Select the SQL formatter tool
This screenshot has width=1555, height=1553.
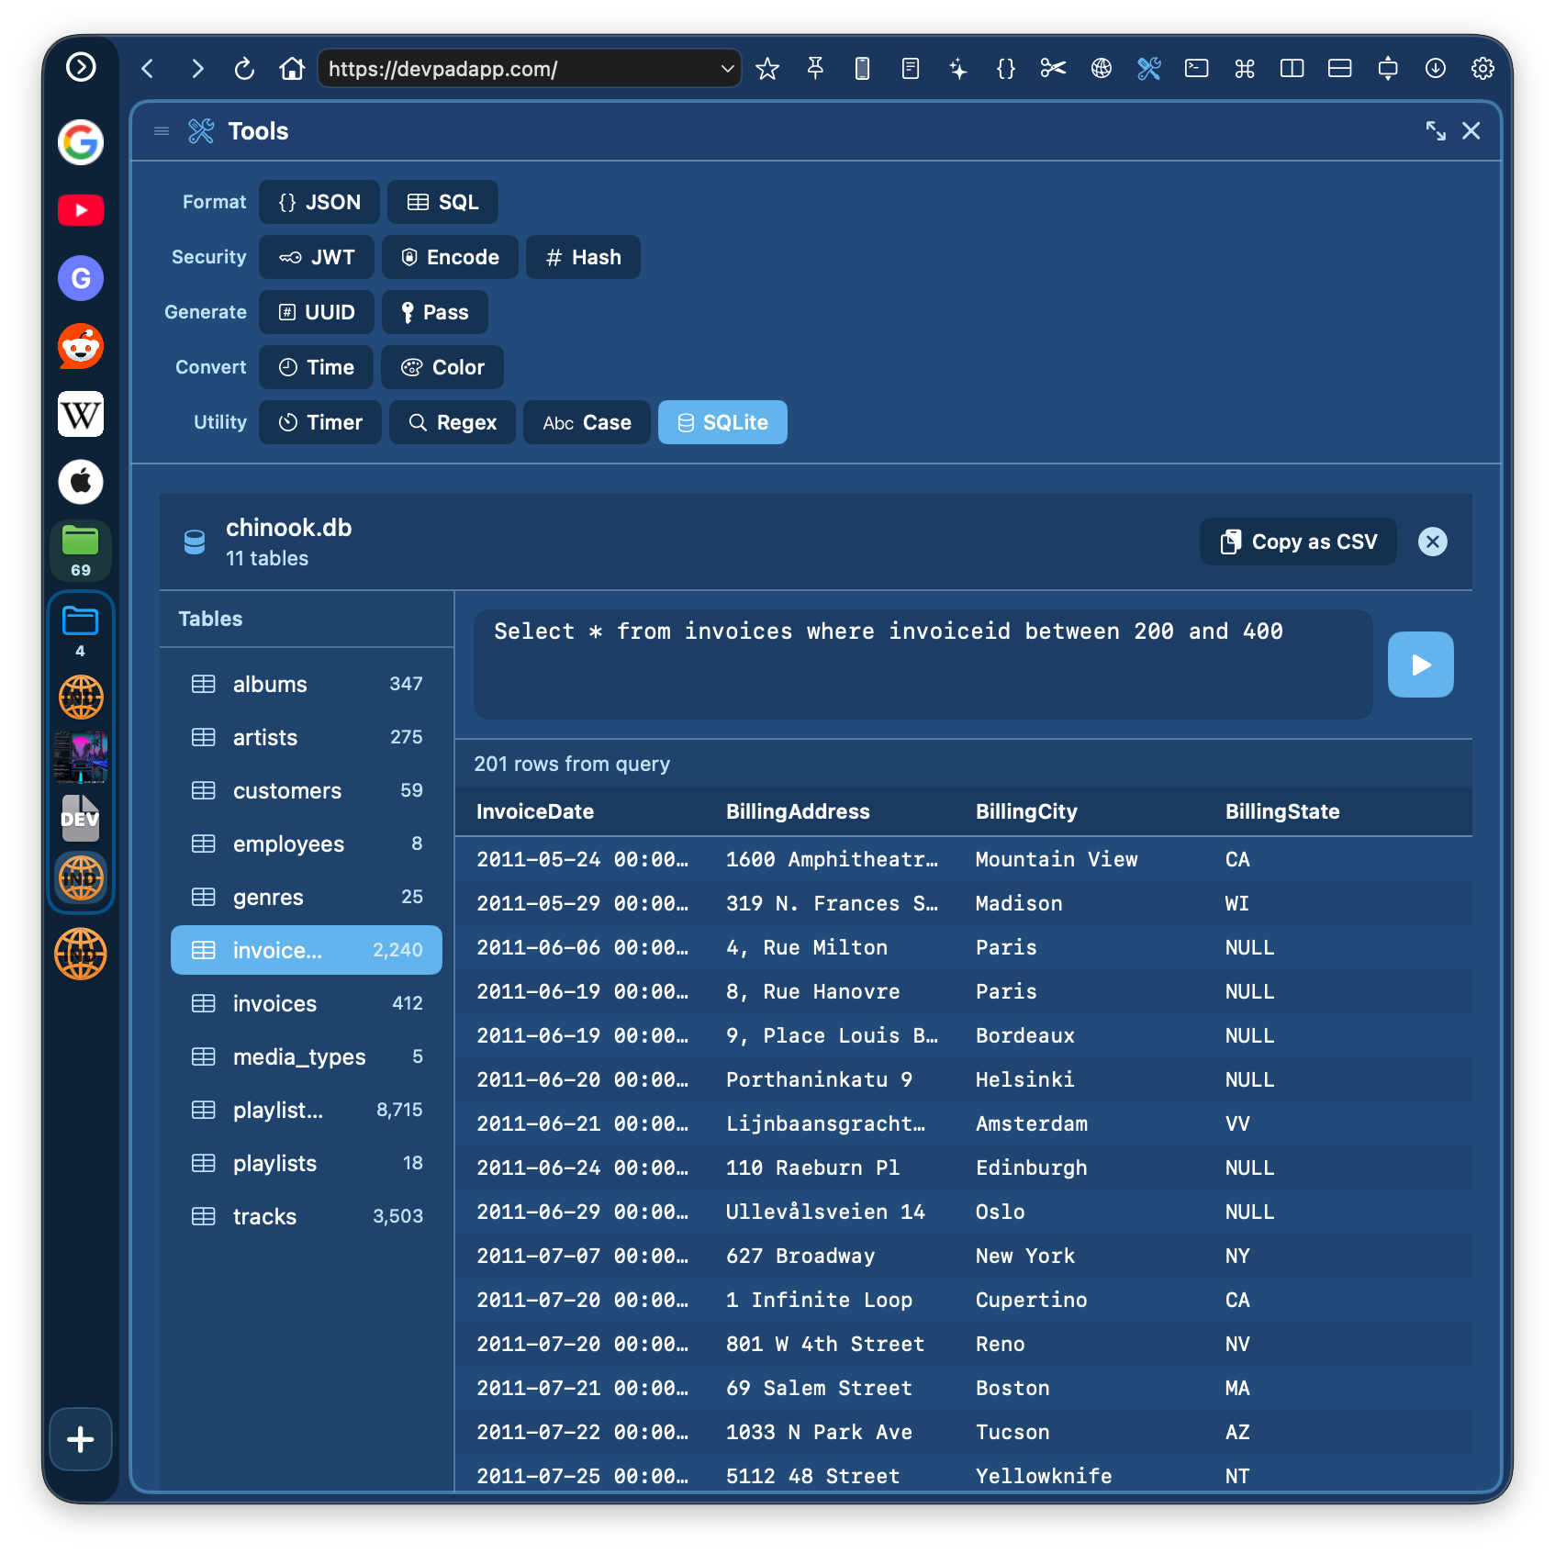click(443, 202)
